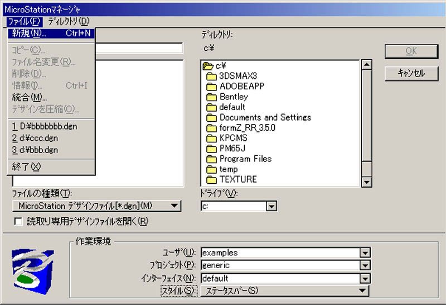This screenshot has height=305, width=446.
Task: Select the Bentley directory name
Action: [234, 97]
